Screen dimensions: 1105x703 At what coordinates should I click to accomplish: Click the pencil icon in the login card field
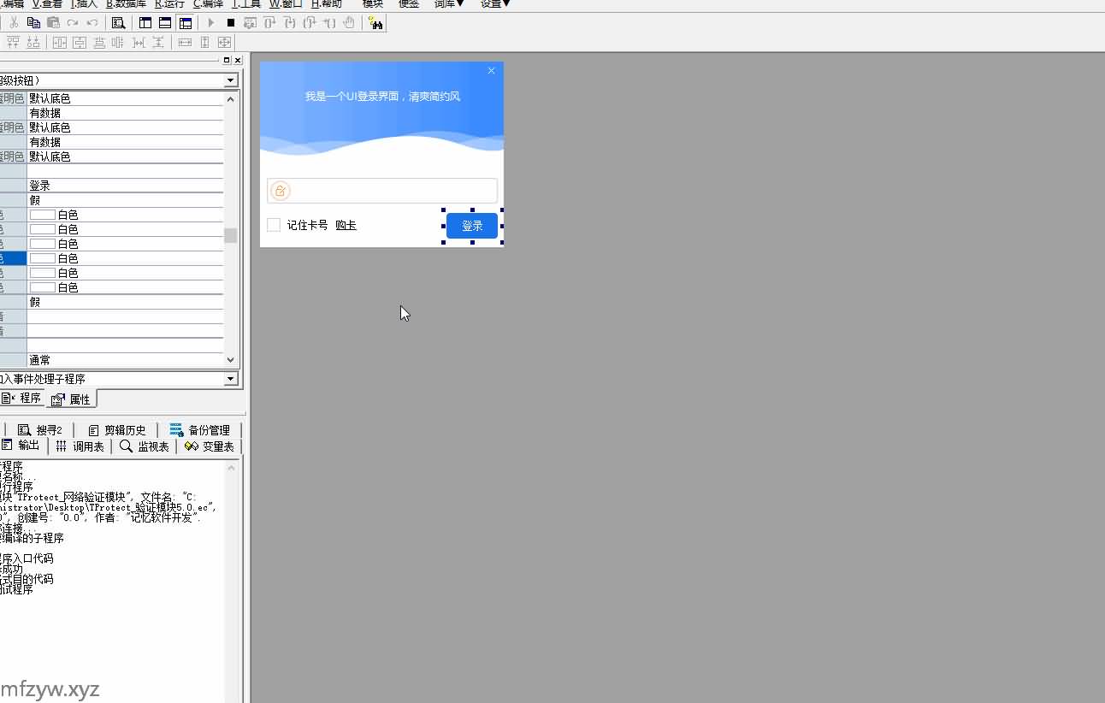(x=281, y=191)
